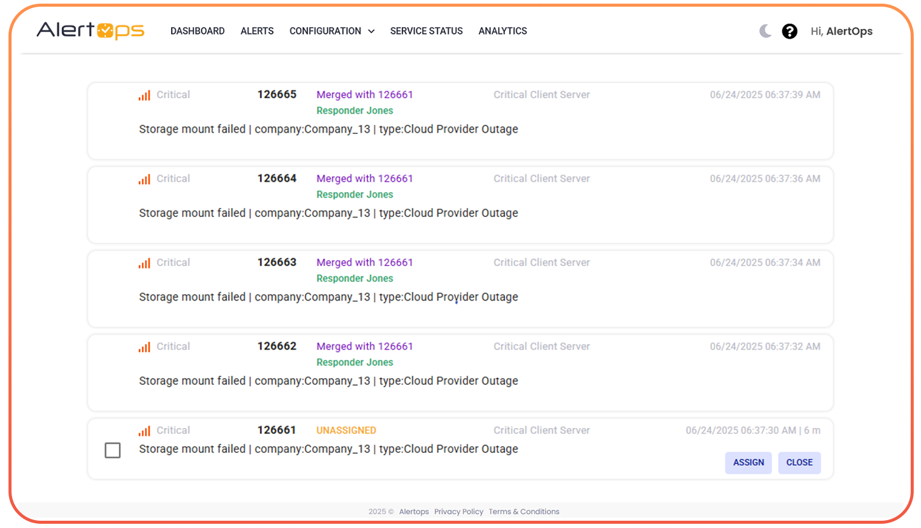Click severity bars icon on alert 126661

pos(144,431)
